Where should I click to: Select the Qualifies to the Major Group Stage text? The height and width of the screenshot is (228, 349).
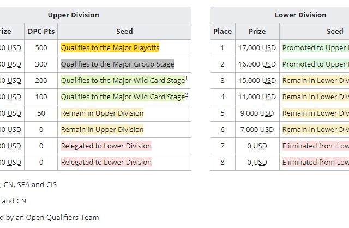pos(117,64)
